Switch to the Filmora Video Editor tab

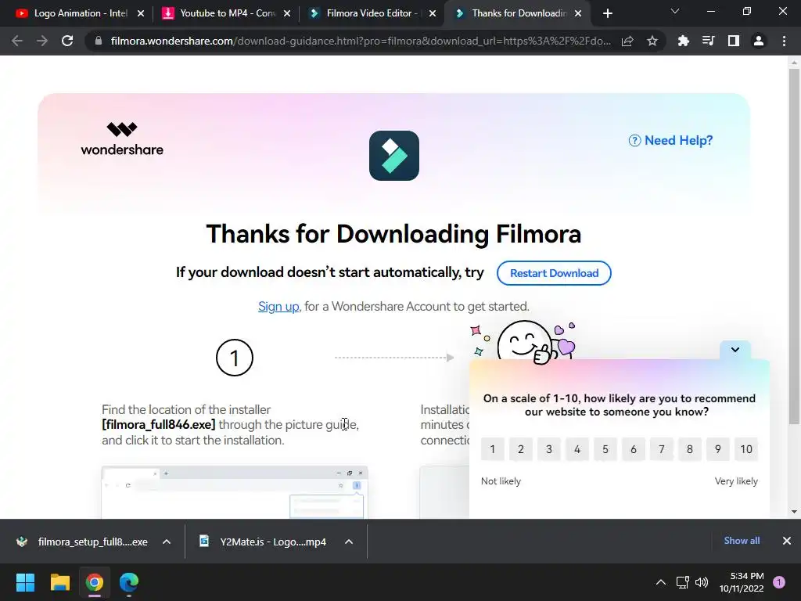372,13
